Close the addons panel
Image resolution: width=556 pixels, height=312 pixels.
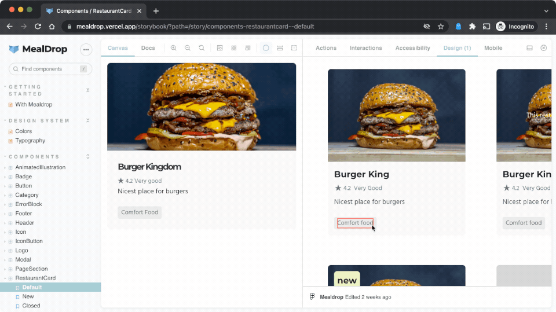544,48
